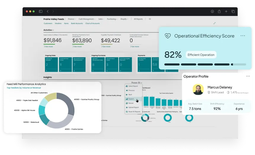Open the Power BI dropdown
The image size is (255, 155).
pyautogui.click(x=137, y=83)
